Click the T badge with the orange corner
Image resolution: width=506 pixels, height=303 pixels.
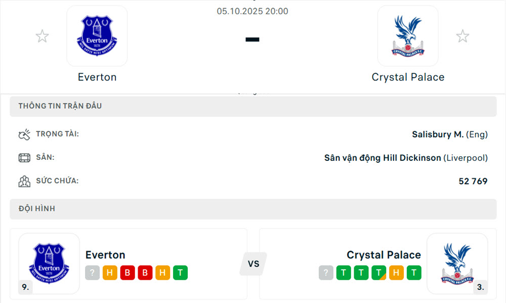379,273
